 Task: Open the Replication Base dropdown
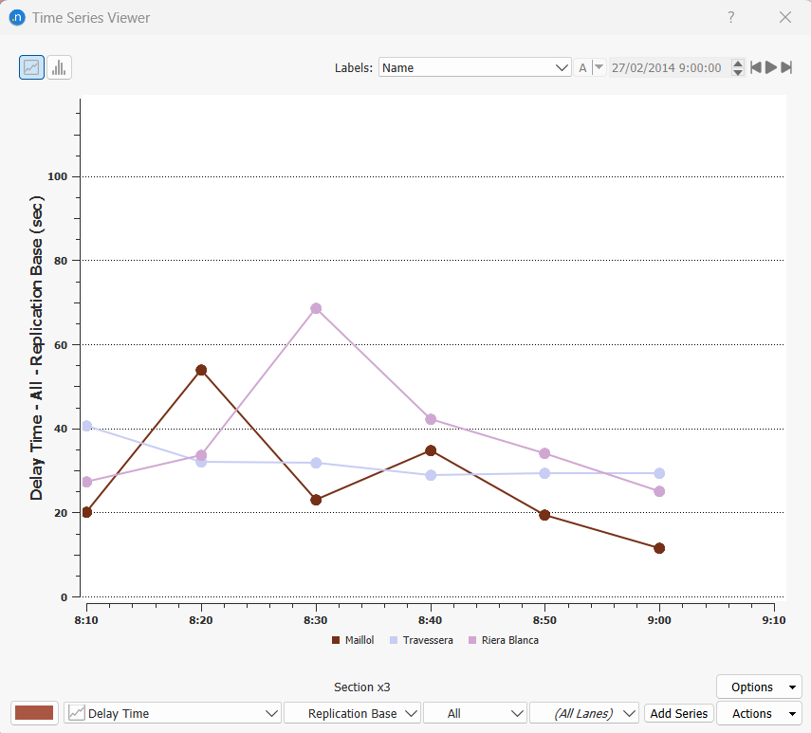pos(352,713)
